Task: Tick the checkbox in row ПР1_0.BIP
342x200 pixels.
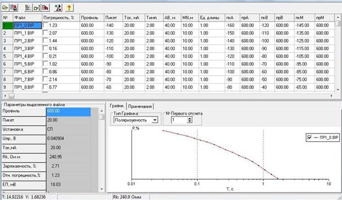Action: click(x=46, y=25)
